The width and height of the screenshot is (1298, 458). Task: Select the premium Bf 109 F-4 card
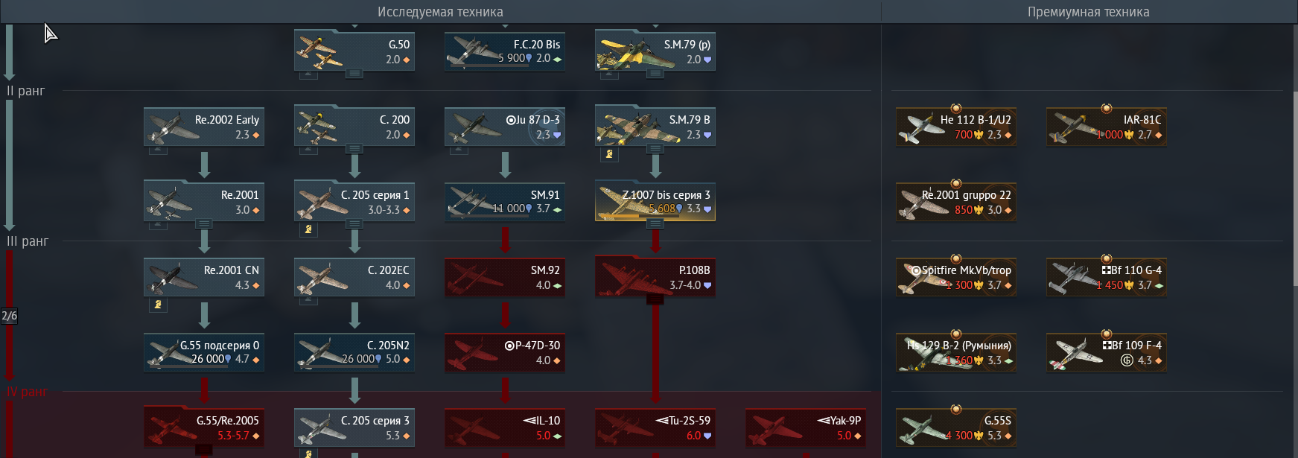[x=1107, y=352]
